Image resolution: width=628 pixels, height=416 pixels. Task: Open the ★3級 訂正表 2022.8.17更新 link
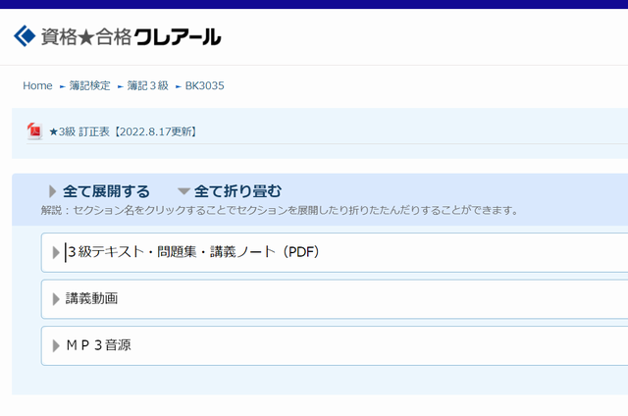pyautogui.click(x=123, y=131)
